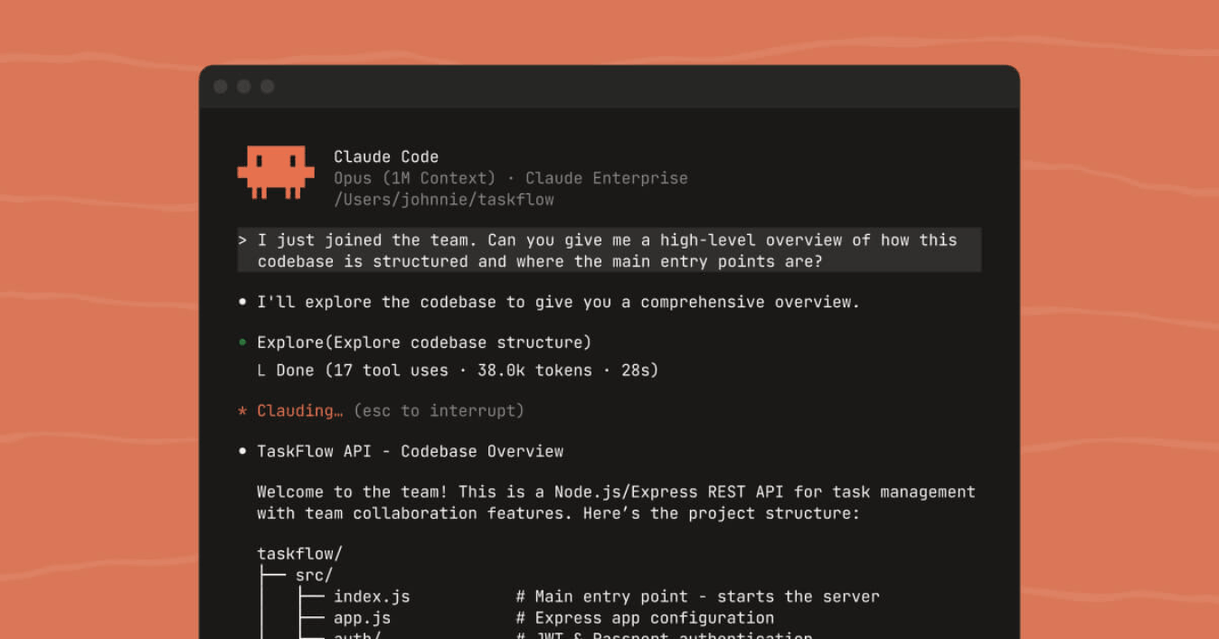Click the orange asterisk beside Clauding
The width and height of the screenshot is (1219, 639).
(242, 411)
